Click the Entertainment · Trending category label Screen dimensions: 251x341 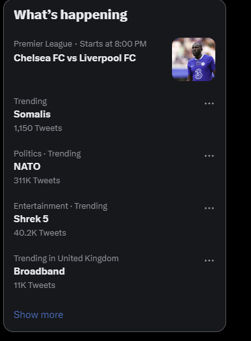61,206
